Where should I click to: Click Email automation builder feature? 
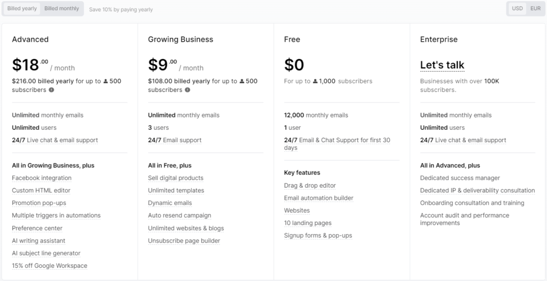[x=318, y=198]
